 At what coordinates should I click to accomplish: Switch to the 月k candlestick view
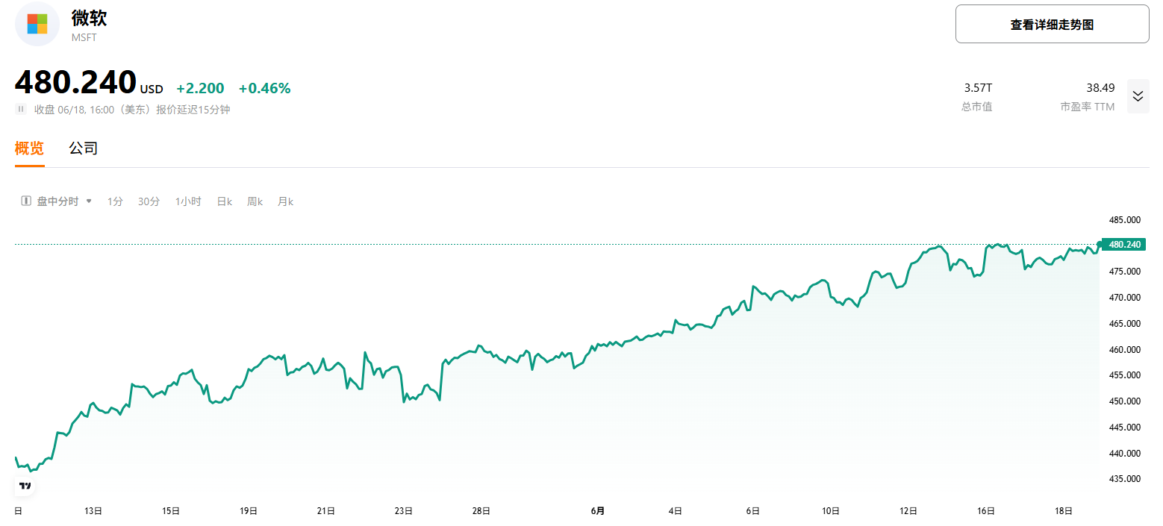point(284,201)
